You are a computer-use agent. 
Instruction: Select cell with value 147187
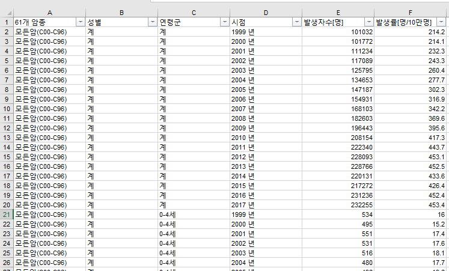(x=338, y=90)
